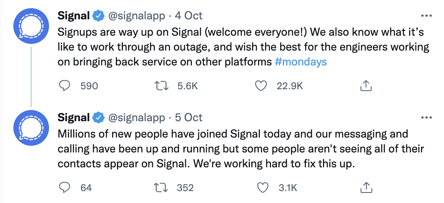This screenshot has height=203, width=444.
Task: Open @signalapp handle on second tweet
Action: 136,118
